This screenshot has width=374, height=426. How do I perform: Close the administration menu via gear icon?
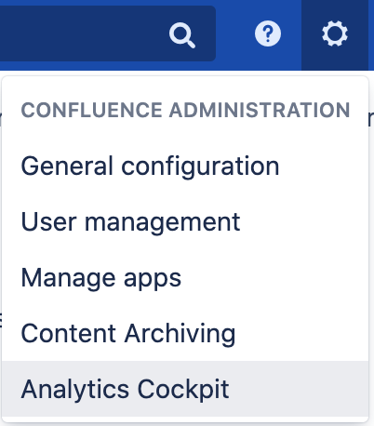335,33
